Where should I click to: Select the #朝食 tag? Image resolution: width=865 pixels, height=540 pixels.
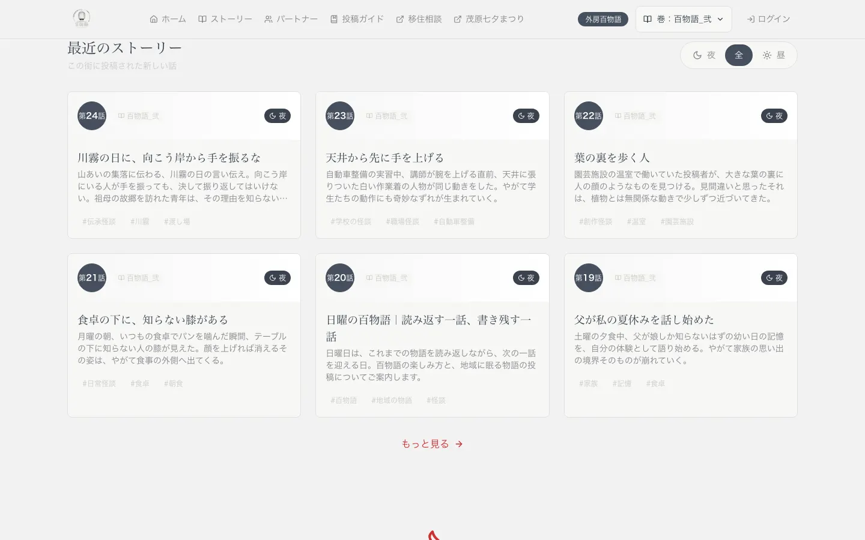174,383
